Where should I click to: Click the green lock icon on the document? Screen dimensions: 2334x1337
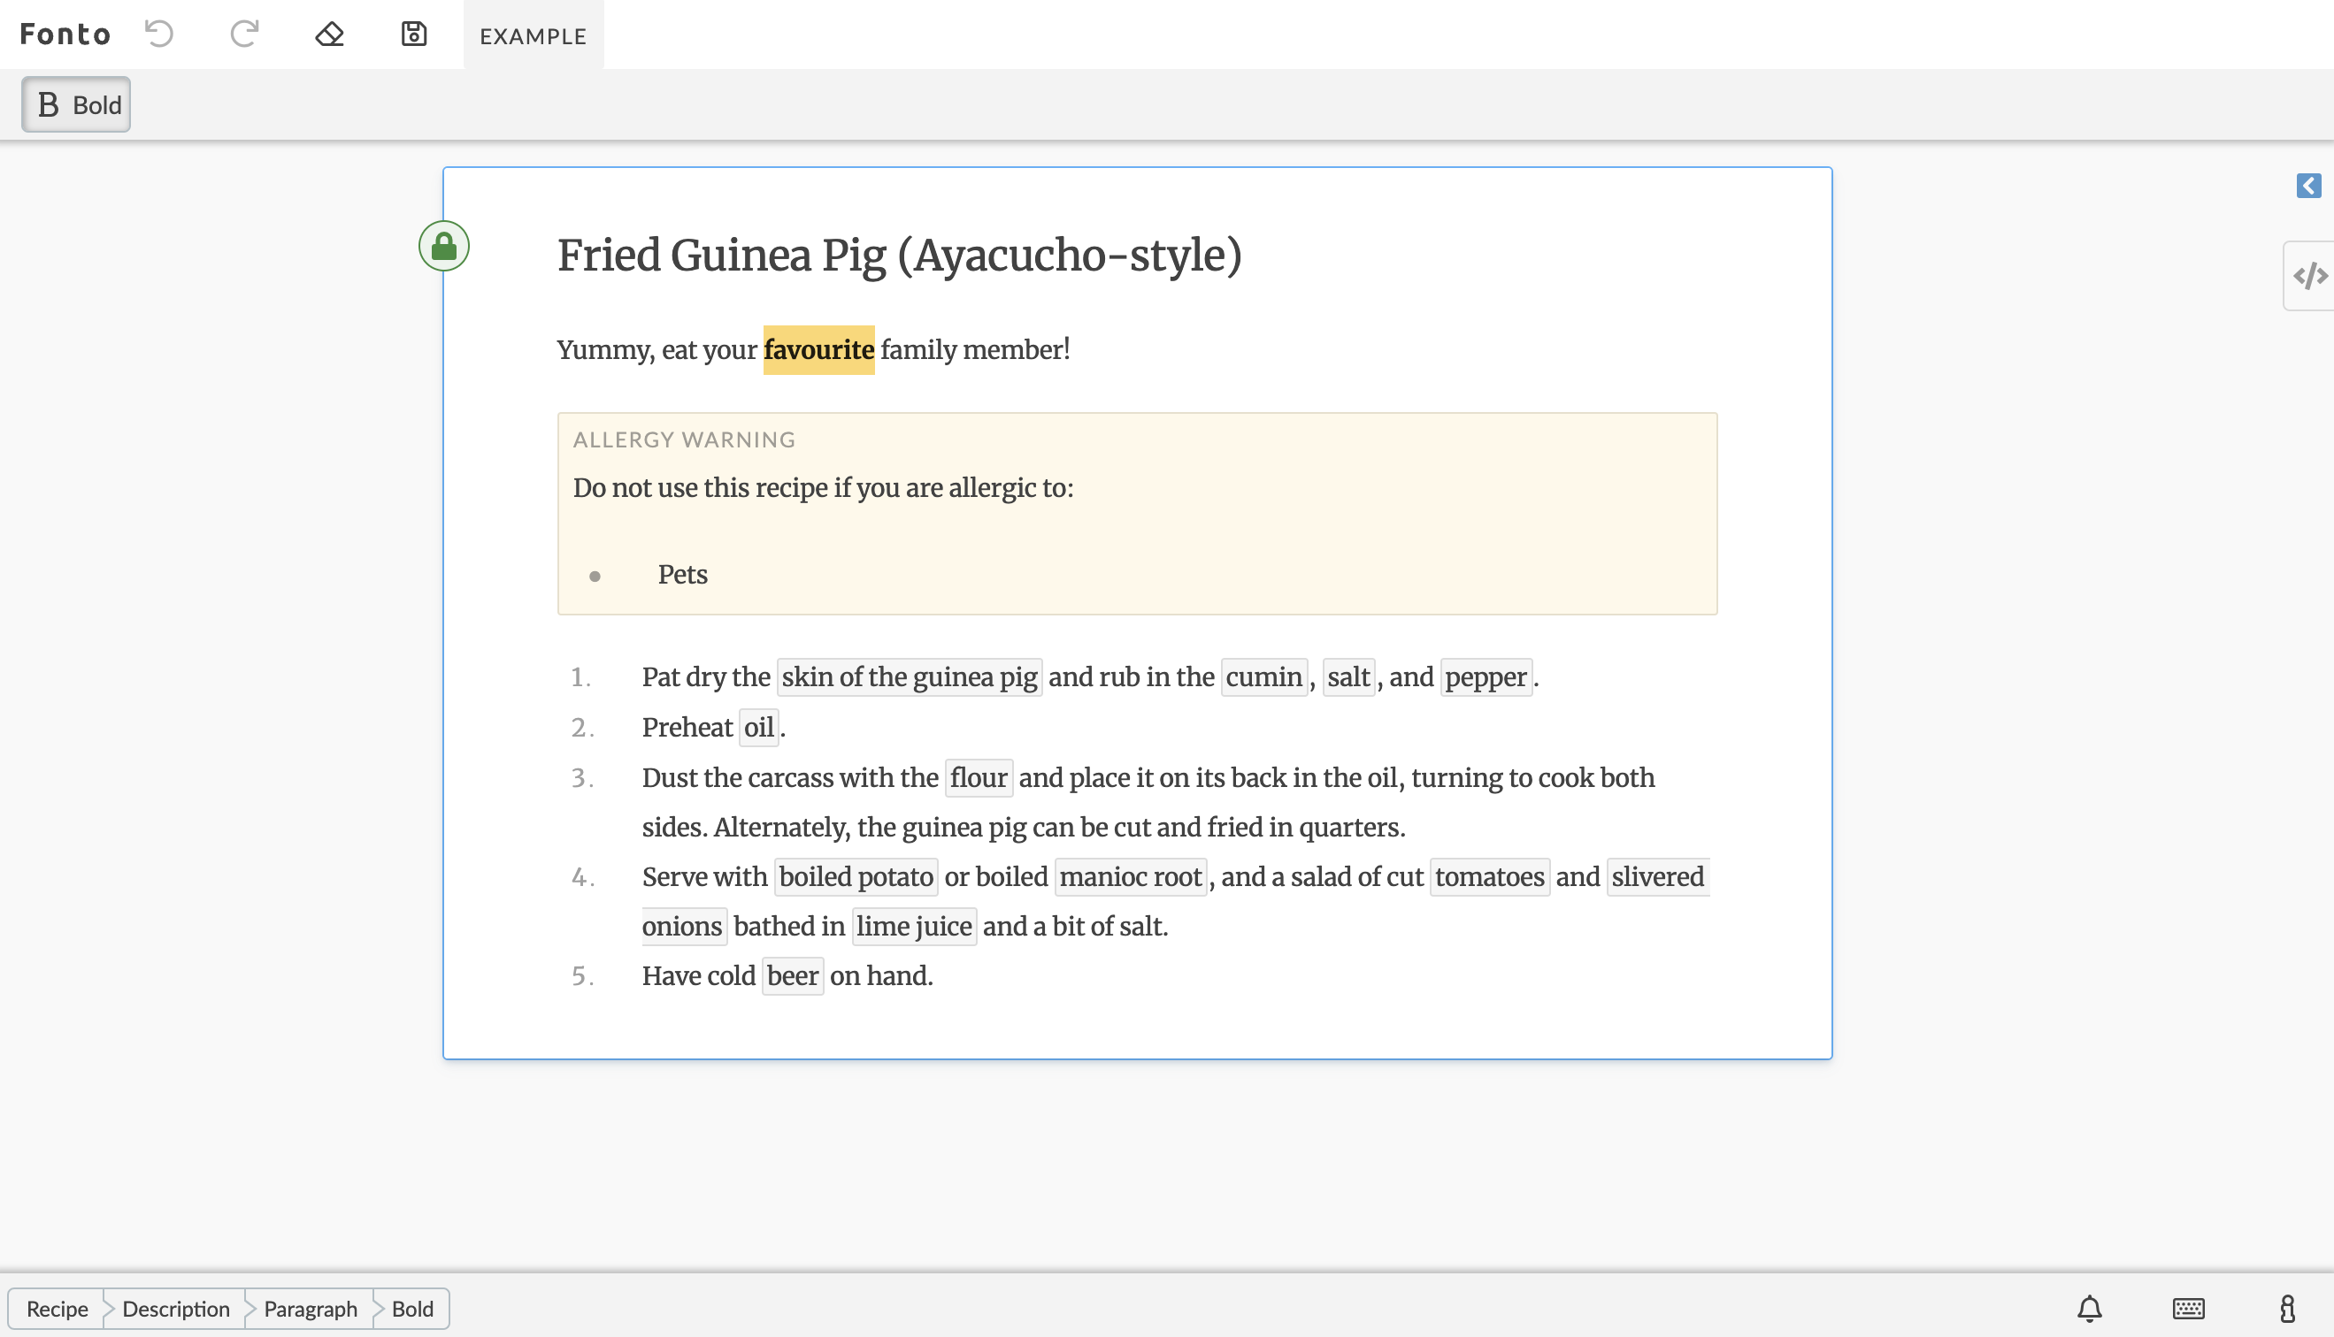(x=444, y=245)
